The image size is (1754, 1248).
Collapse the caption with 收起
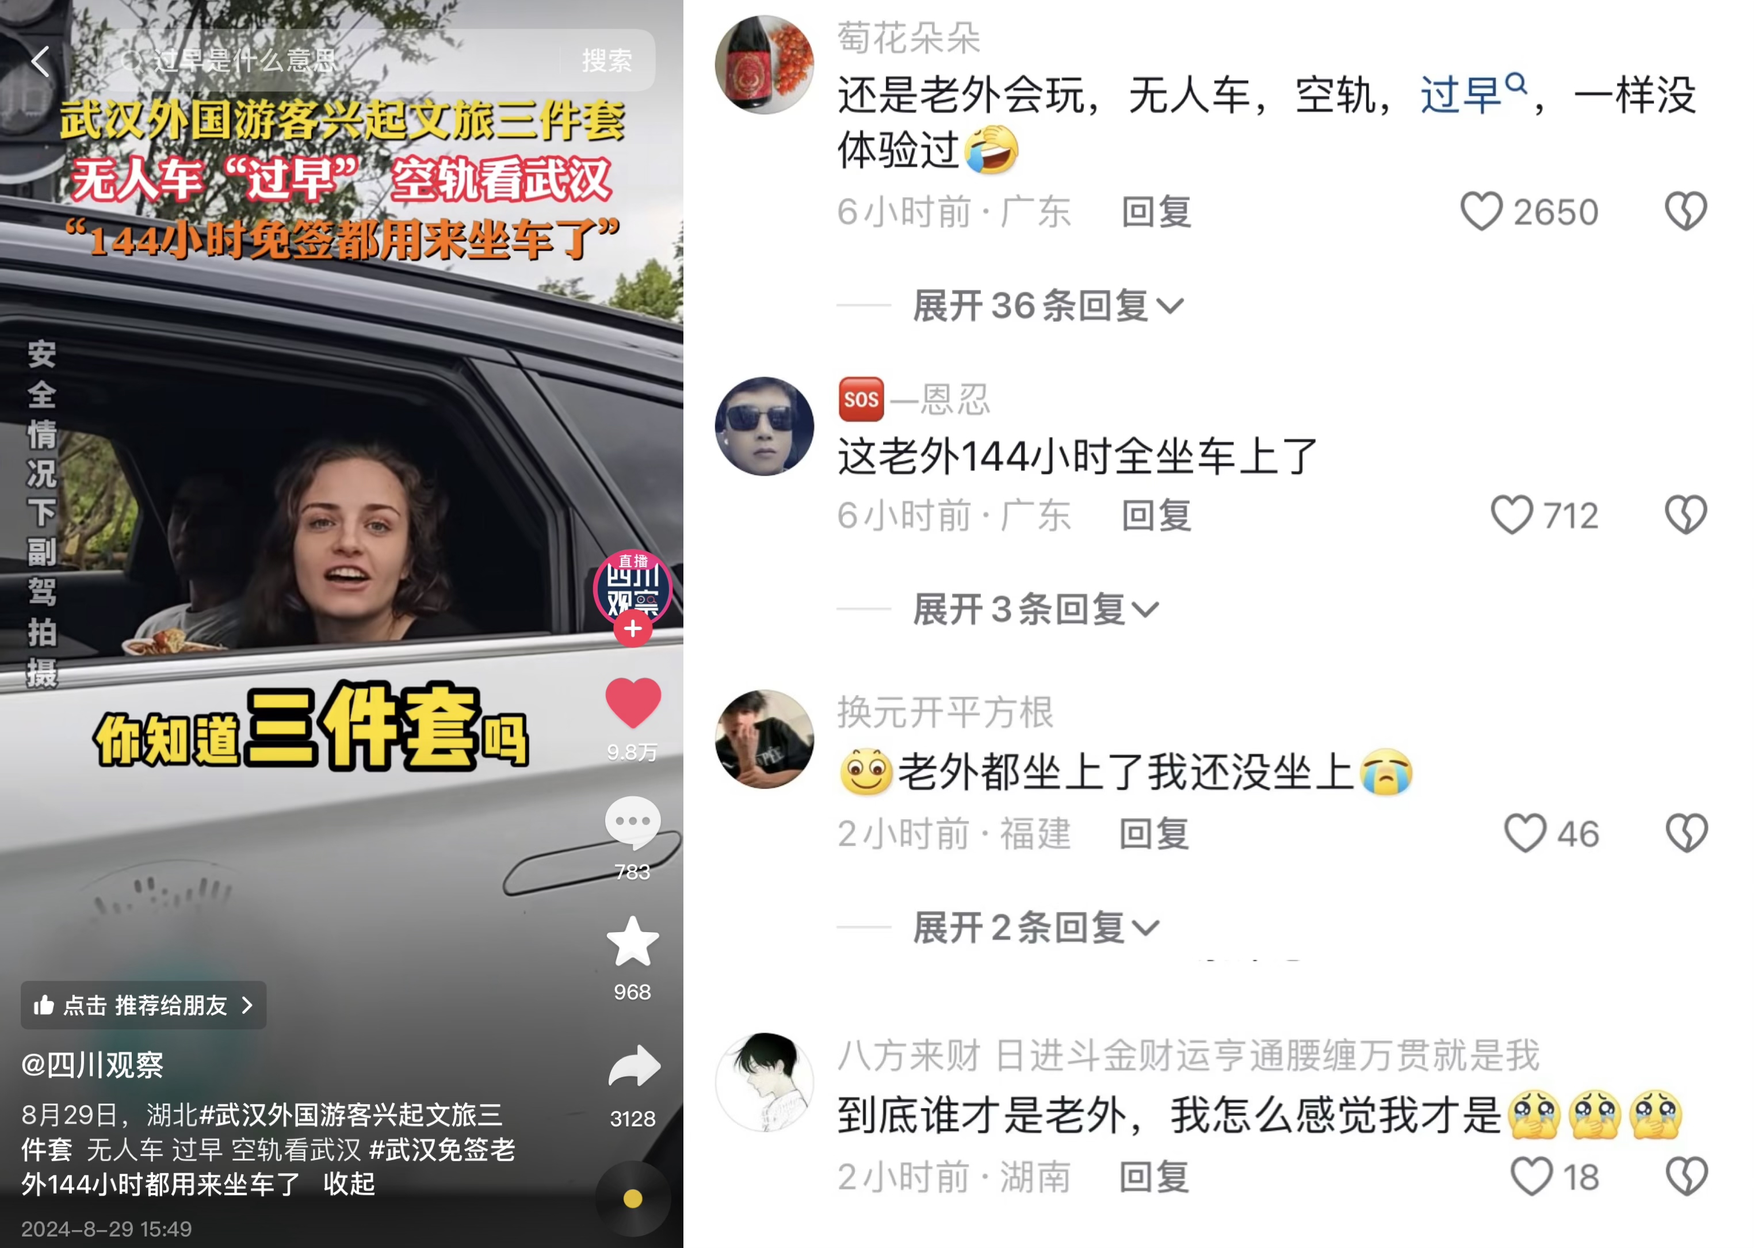coord(349,1184)
